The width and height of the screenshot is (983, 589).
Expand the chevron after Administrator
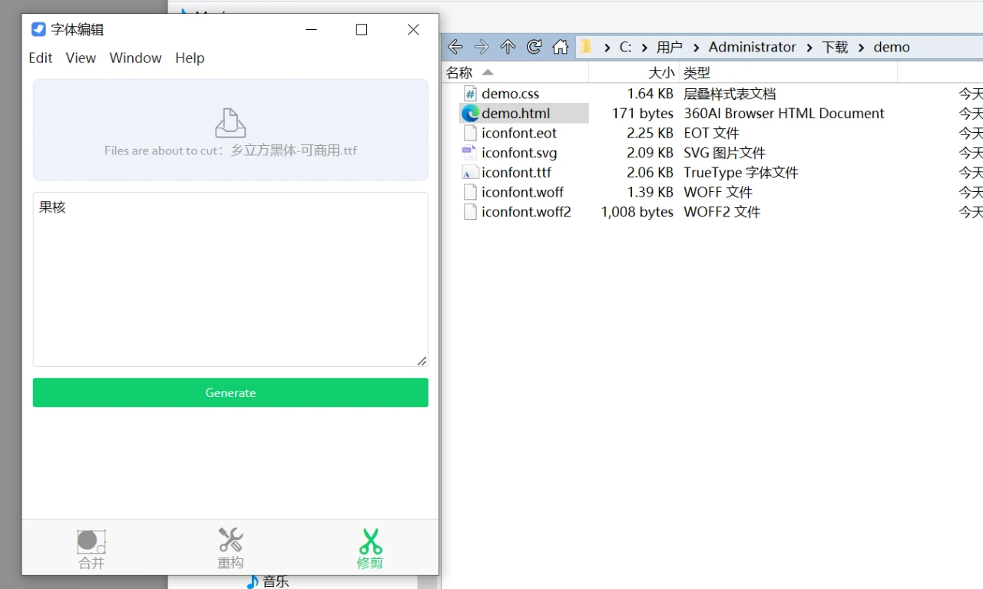pos(809,47)
